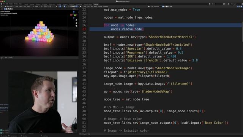The height and width of the screenshot is (137, 243).
Task: Switch to the Modeling workspace tab
Action: 32,4
